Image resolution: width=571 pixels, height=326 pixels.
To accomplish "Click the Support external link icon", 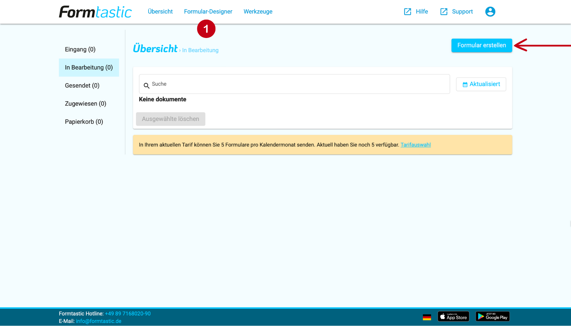I will (444, 11).
